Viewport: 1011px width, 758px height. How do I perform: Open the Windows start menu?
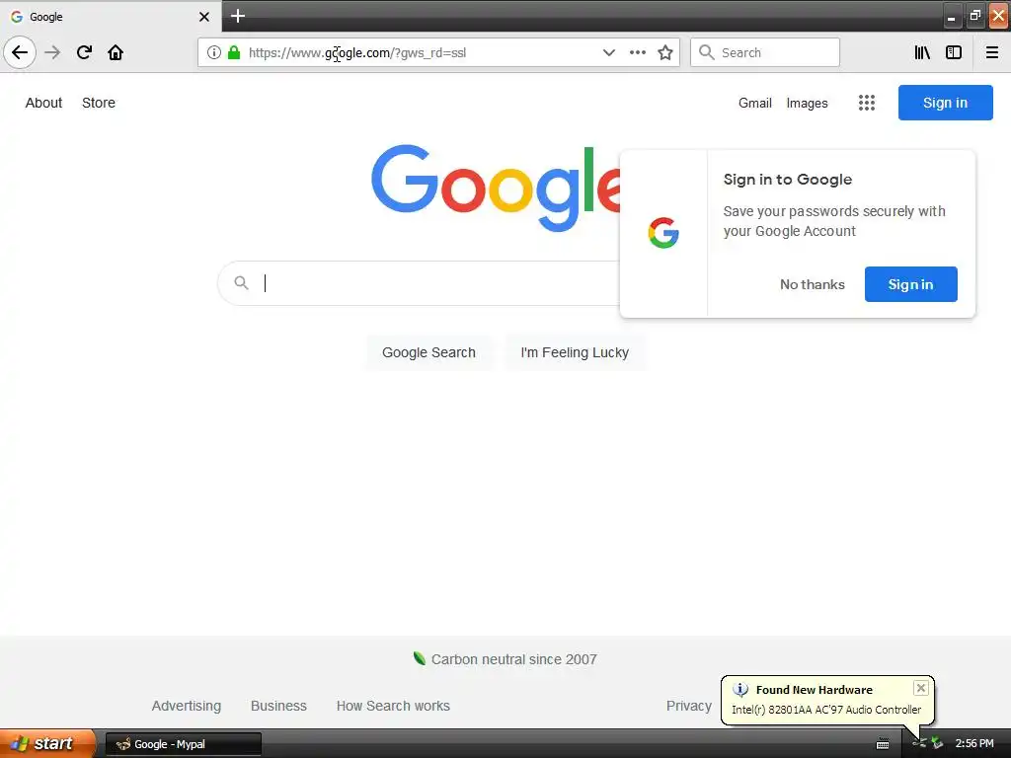47,743
